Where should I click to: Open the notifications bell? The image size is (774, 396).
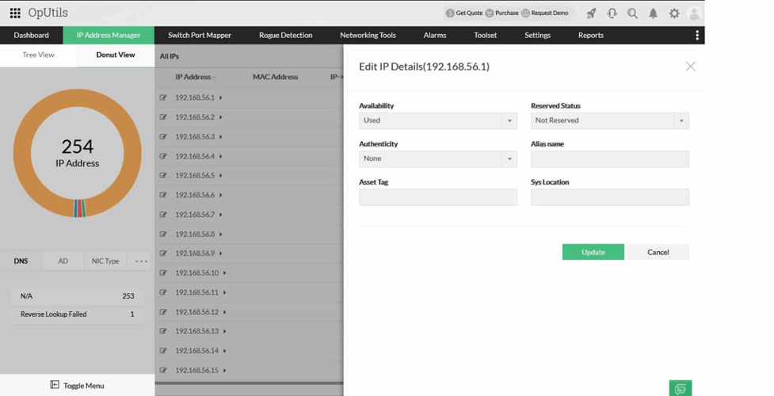click(654, 13)
